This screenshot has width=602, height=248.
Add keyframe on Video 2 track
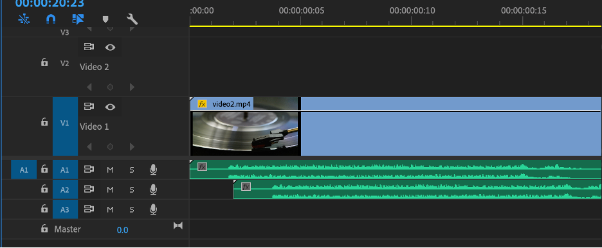pyautogui.click(x=110, y=87)
